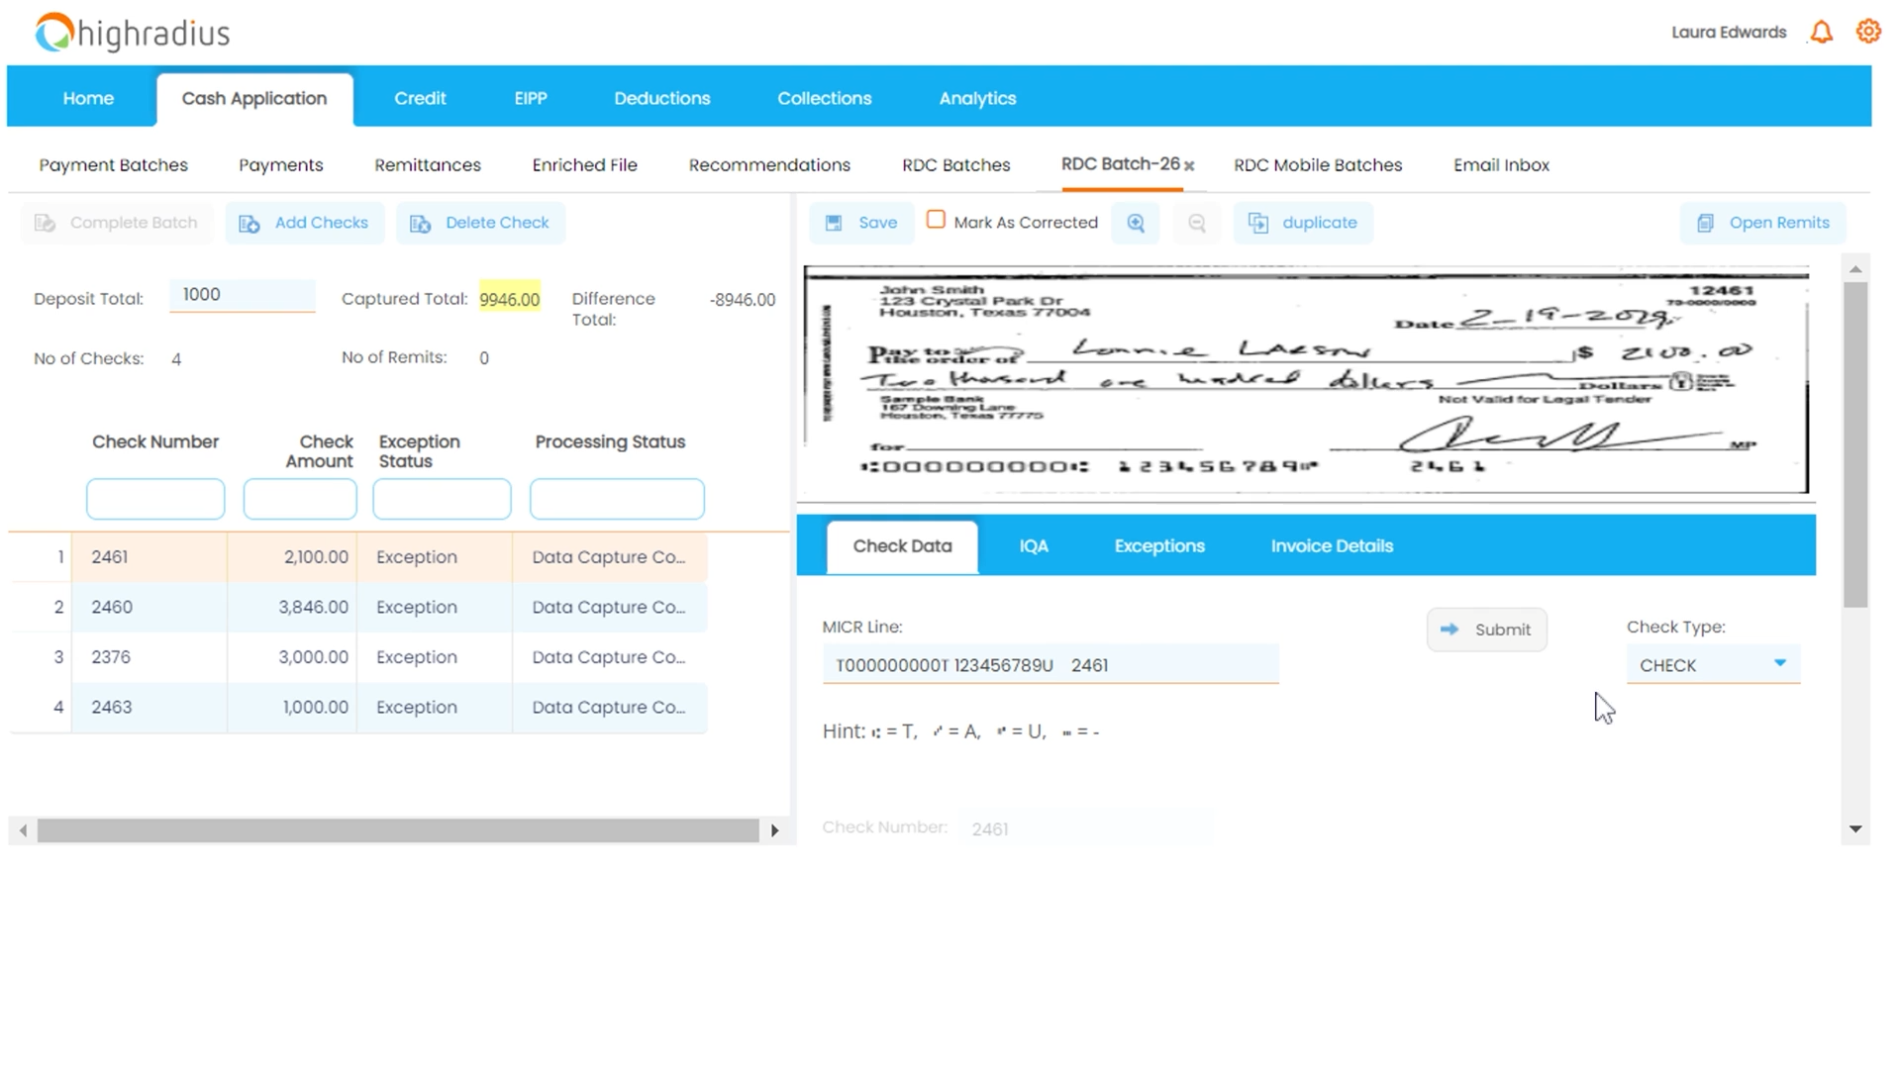
Task: Open notifications via the bell icon
Action: pyautogui.click(x=1821, y=32)
